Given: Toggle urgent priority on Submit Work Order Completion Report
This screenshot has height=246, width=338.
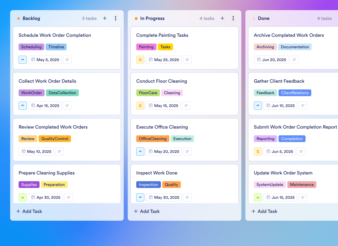Looking at the screenshot, I should click(x=258, y=151).
